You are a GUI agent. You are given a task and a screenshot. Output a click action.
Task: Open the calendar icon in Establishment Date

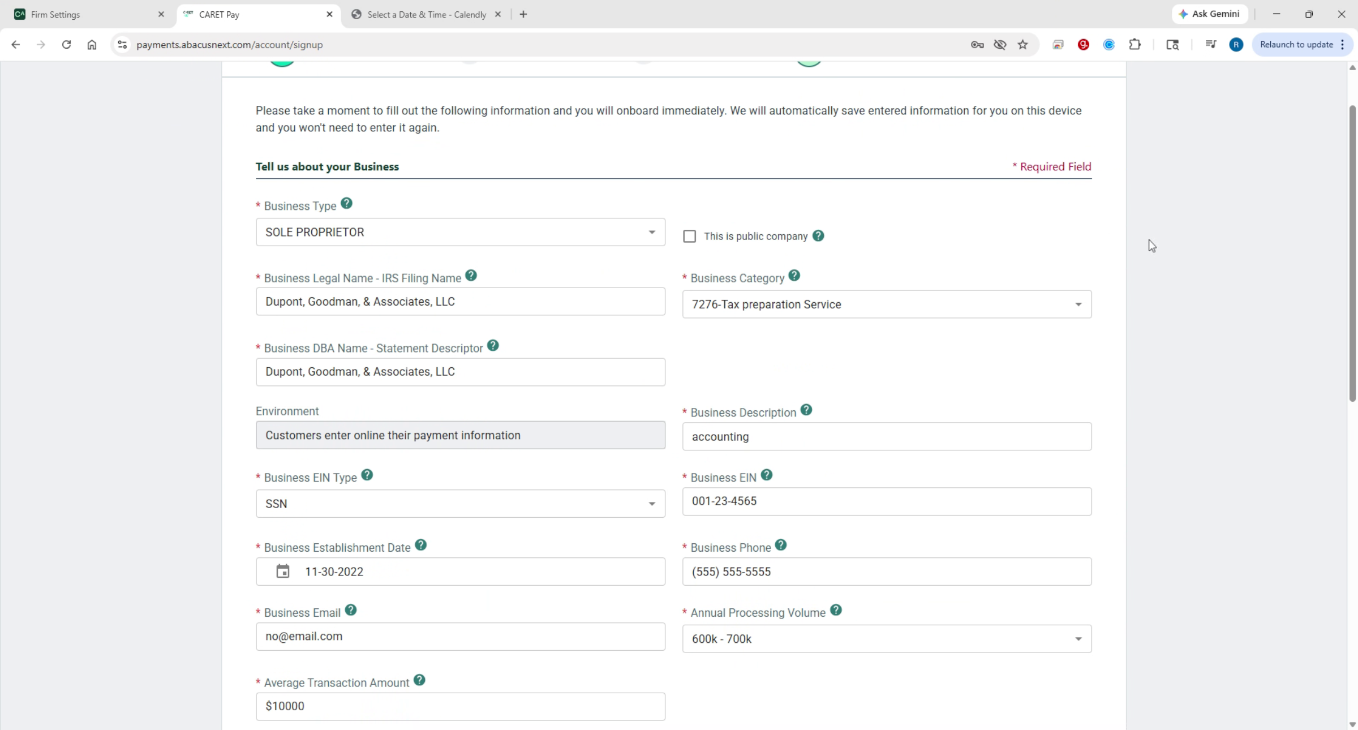tap(282, 572)
